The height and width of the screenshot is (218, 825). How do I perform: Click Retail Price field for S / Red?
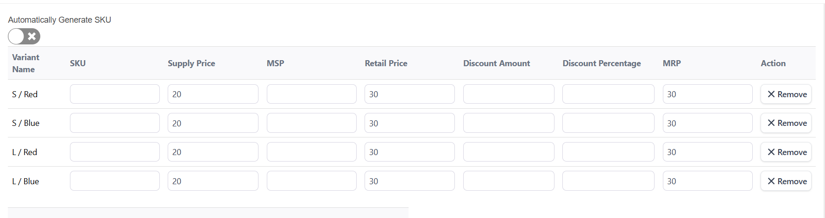(x=409, y=94)
